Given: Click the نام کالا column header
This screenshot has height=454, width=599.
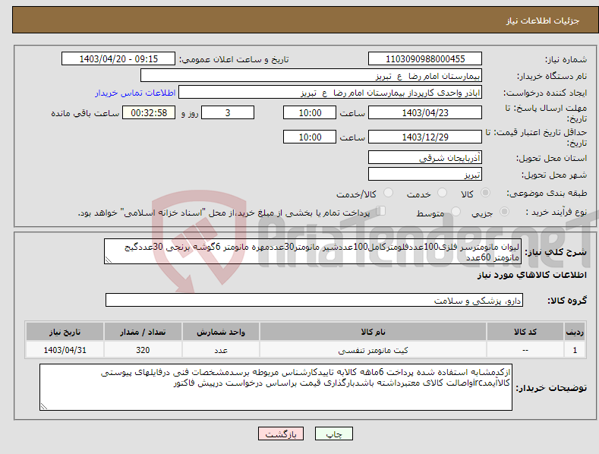Looking at the screenshot, I should click(x=374, y=332).
